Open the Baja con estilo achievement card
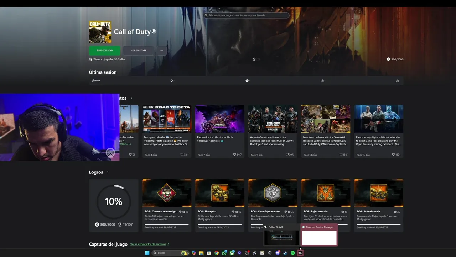 pos(326,205)
